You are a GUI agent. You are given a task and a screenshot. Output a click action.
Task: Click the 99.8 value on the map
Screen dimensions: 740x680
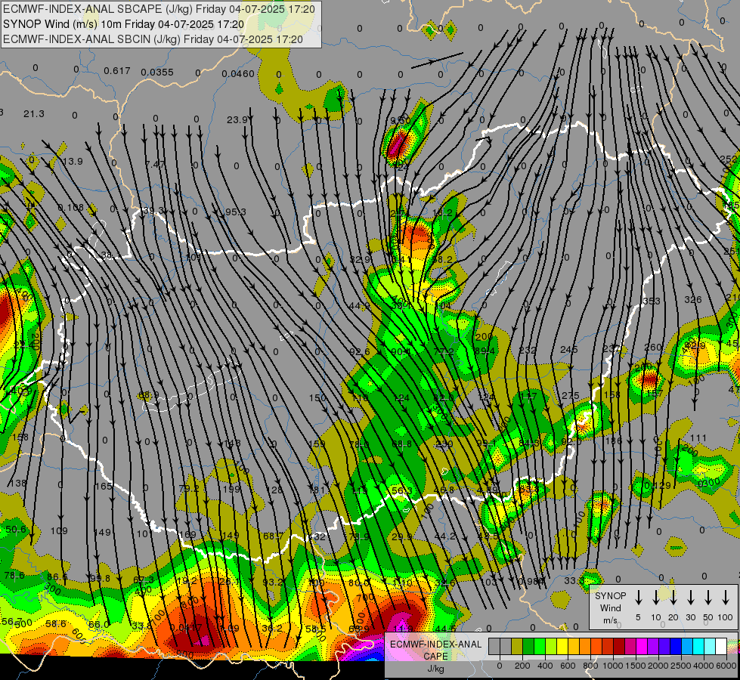click(x=100, y=579)
